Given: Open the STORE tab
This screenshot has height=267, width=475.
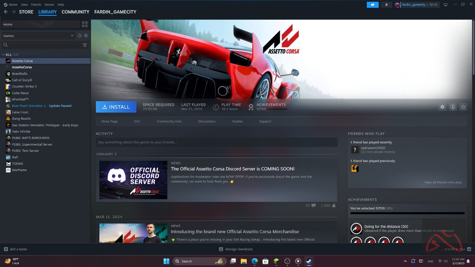Looking at the screenshot, I should point(26,12).
